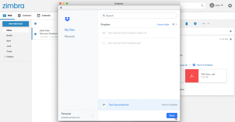Click the Text Document.txt file icon
This screenshot has height=122, width=235.
pyautogui.click(x=104, y=105)
